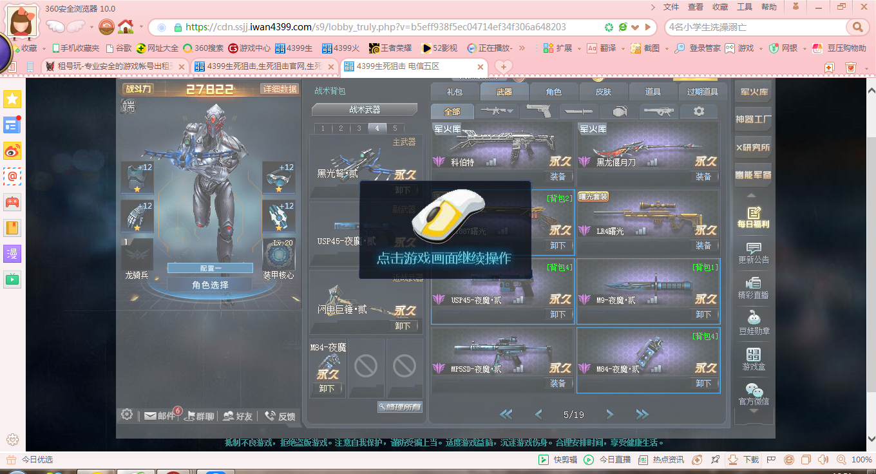Select backpack slot tab 3

pyautogui.click(x=359, y=128)
